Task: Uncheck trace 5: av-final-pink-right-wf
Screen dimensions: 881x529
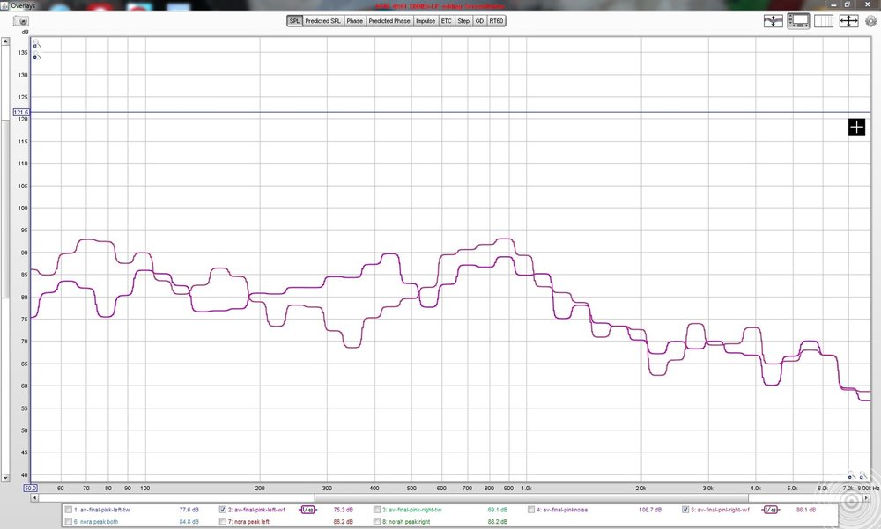Action: 685,510
